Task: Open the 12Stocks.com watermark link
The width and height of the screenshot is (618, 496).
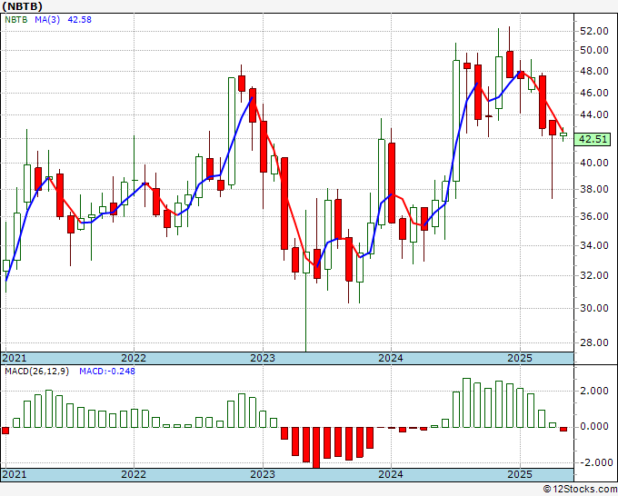Action: point(580,490)
